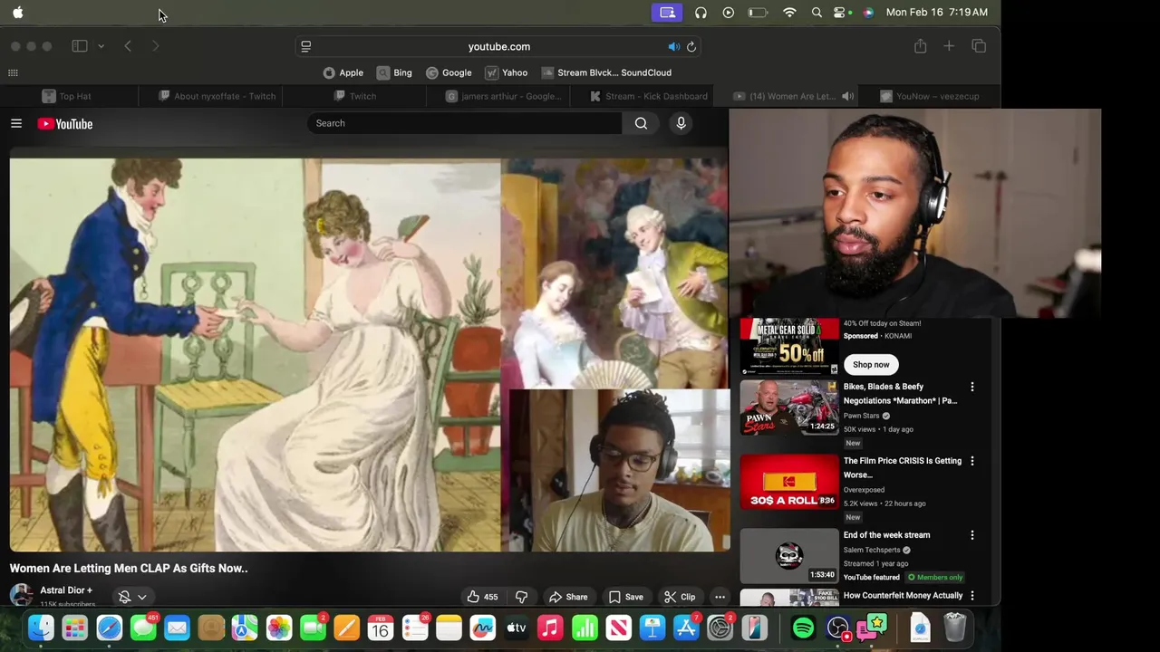Screen dimensions: 1160x652
Task: Open the Bing bookmark
Action: (x=394, y=72)
